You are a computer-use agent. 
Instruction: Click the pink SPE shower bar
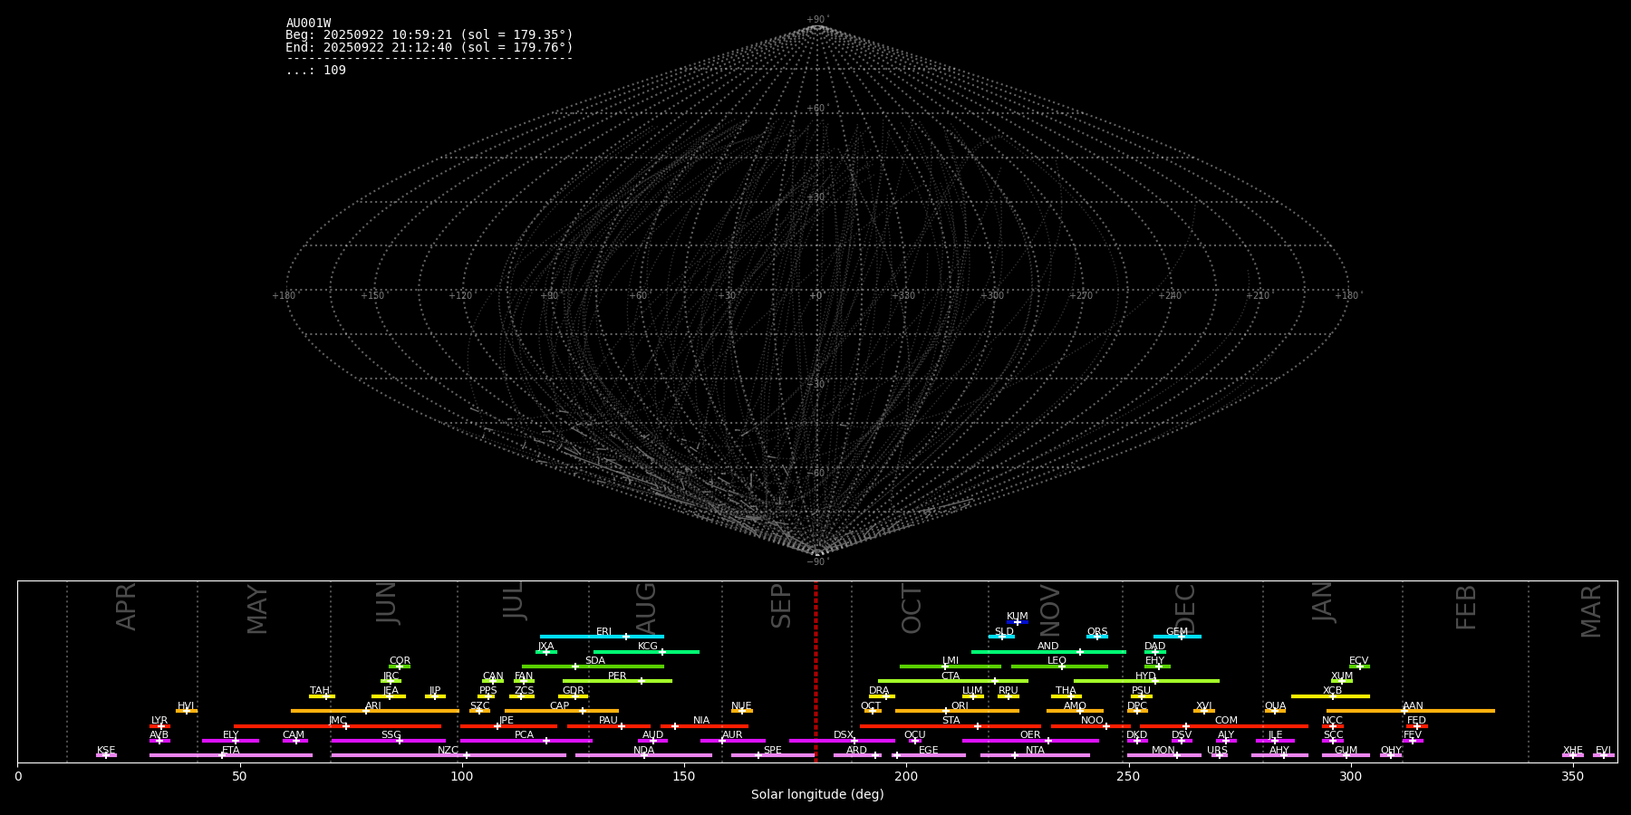(x=773, y=755)
